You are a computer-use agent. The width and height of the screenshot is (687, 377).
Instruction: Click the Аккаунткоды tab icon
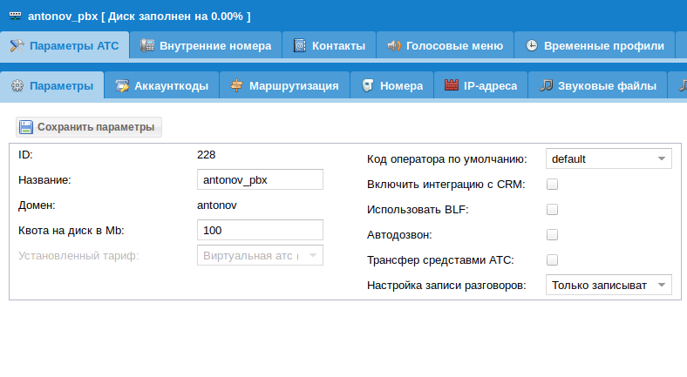click(x=122, y=85)
